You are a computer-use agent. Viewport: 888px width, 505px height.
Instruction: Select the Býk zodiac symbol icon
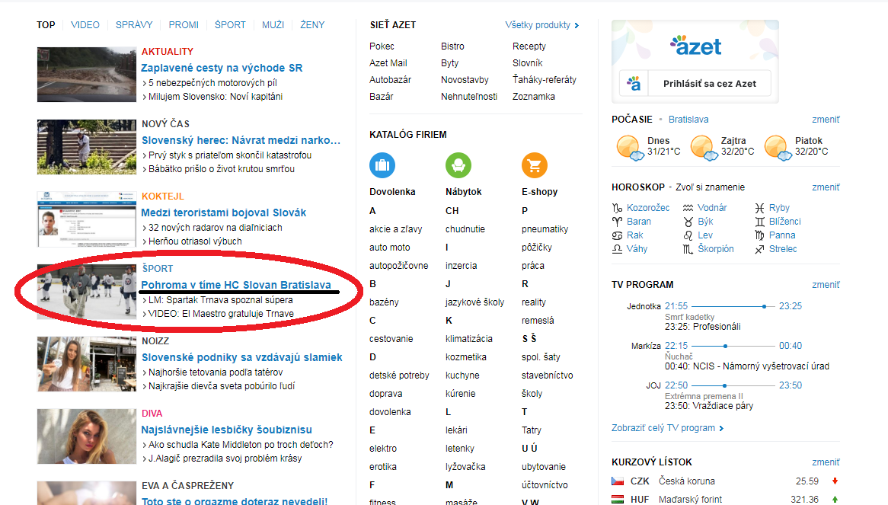pyautogui.click(x=688, y=222)
